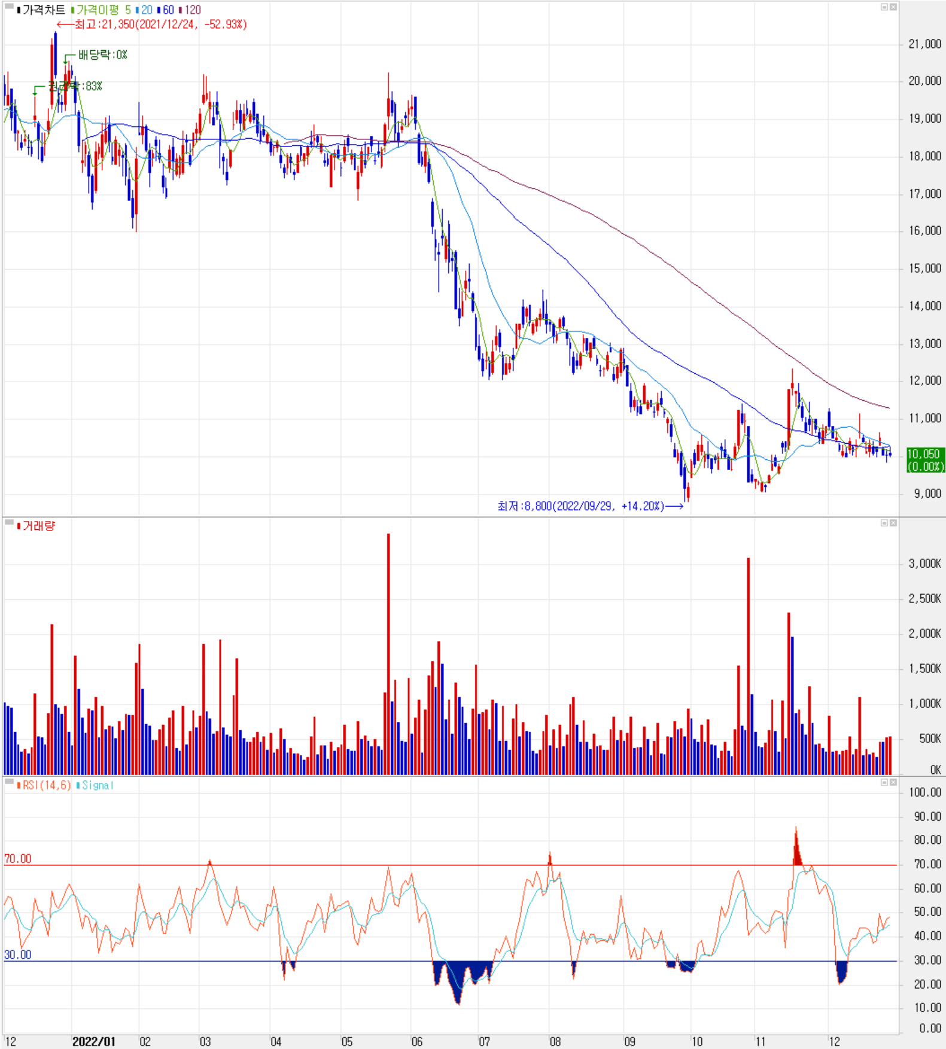This screenshot has height=1049, width=946.
Task: Click the RSI panel close icon
Action: click(x=893, y=782)
